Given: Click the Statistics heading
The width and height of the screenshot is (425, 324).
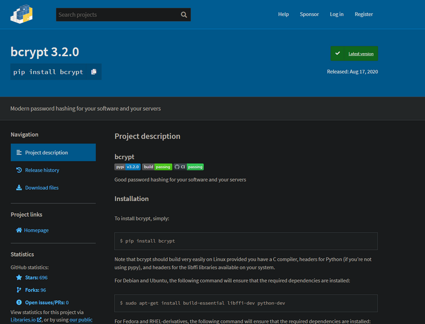Looking at the screenshot, I should 22,254.
